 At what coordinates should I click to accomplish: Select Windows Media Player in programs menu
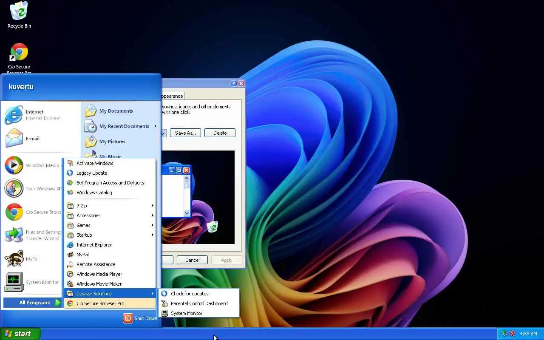pyautogui.click(x=110, y=274)
